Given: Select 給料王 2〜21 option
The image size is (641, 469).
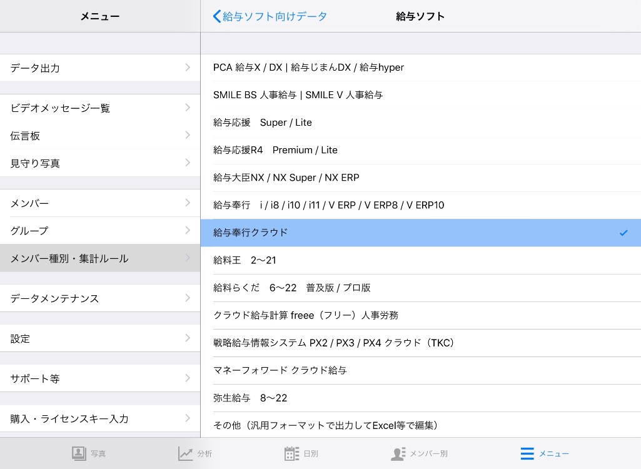Looking at the screenshot, I should click(x=421, y=261).
